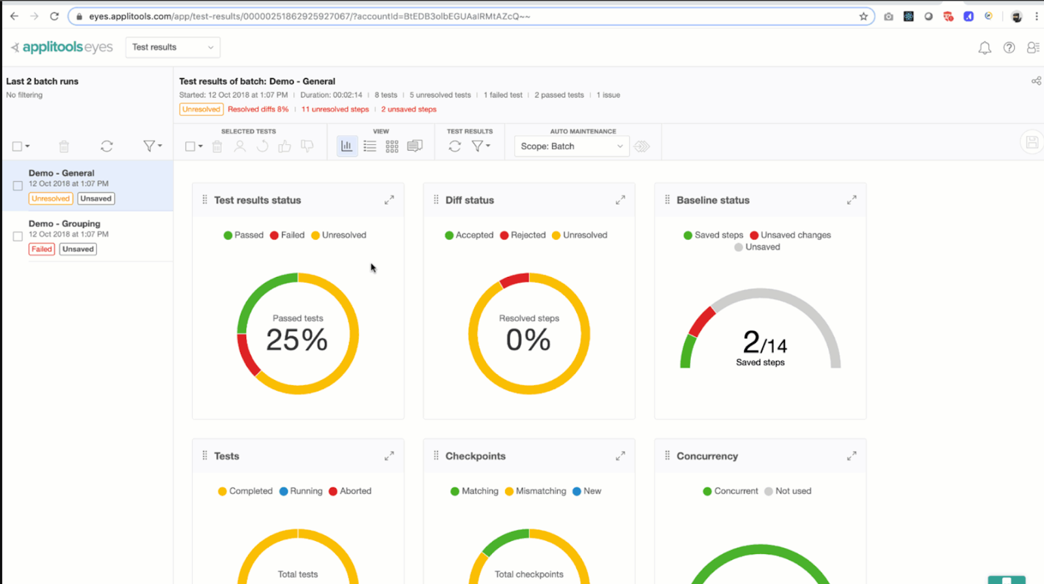Image resolution: width=1044 pixels, height=584 pixels.
Task: Grab the Concurrency widget drag handle
Action: click(x=667, y=456)
